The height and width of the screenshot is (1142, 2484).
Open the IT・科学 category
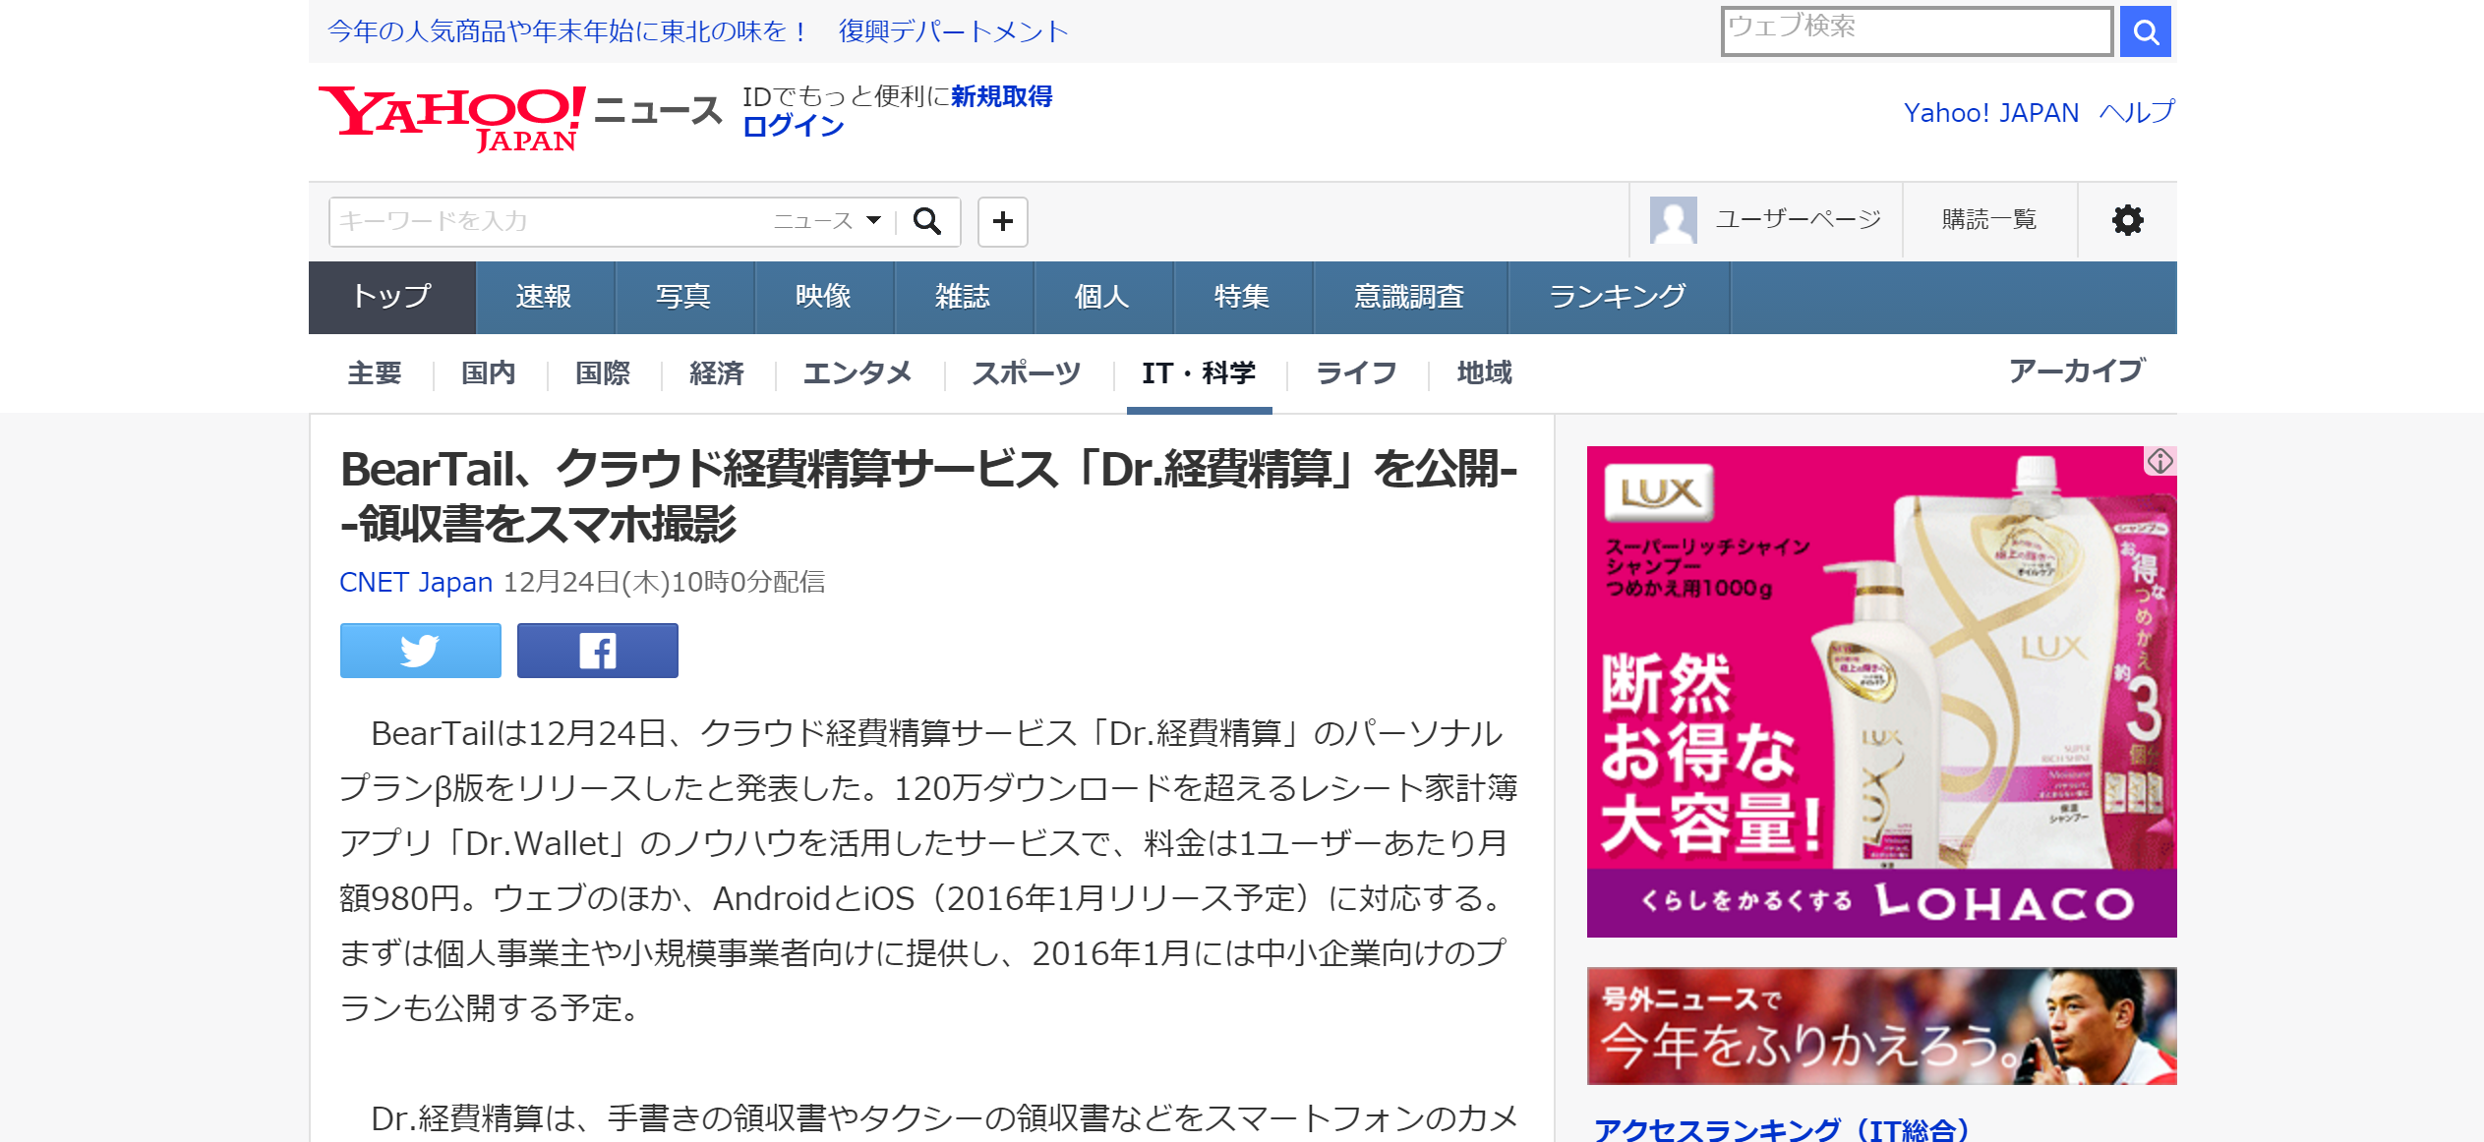point(1198,373)
